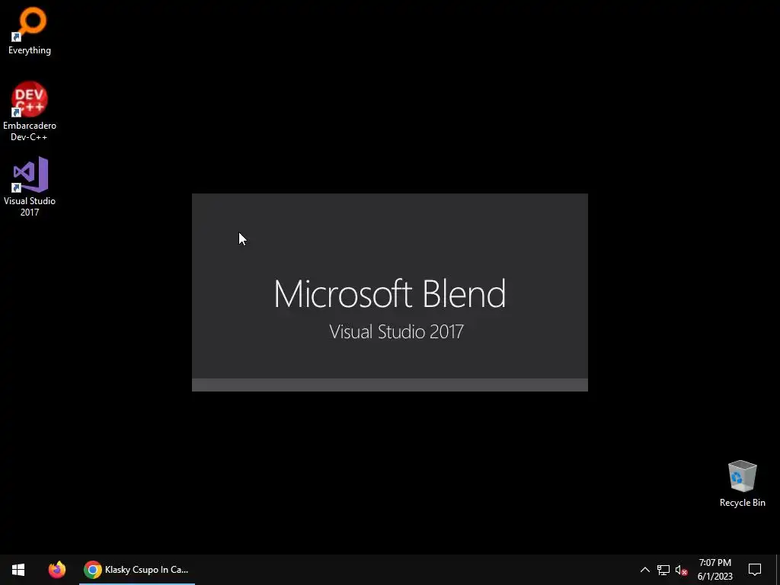Click the splash screen loading bar
The width and height of the screenshot is (780, 585).
pos(390,385)
